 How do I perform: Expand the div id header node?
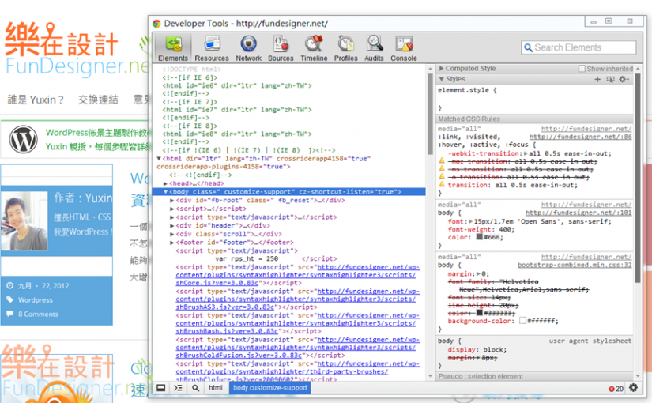pos(171,226)
